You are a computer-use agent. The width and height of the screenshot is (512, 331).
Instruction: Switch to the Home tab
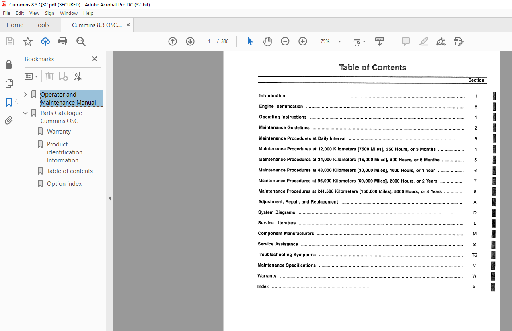tap(15, 25)
